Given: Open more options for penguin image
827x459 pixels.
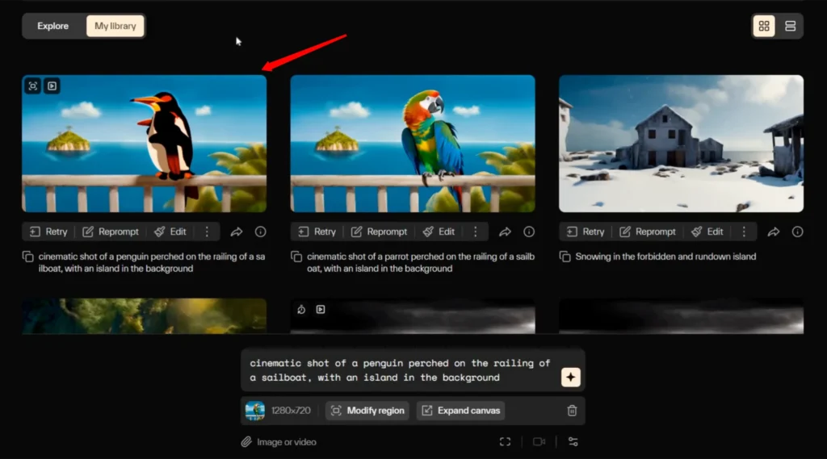Looking at the screenshot, I should (207, 232).
